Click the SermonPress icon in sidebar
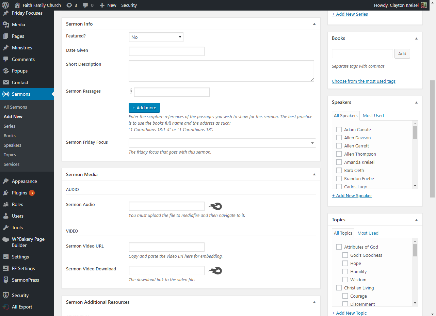The width and height of the screenshot is (436, 316). [6, 280]
